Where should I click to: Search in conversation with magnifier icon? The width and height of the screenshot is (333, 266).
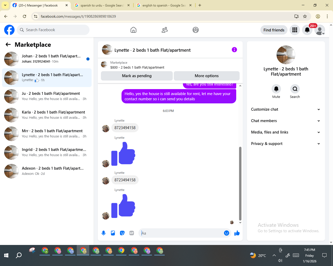point(295,89)
